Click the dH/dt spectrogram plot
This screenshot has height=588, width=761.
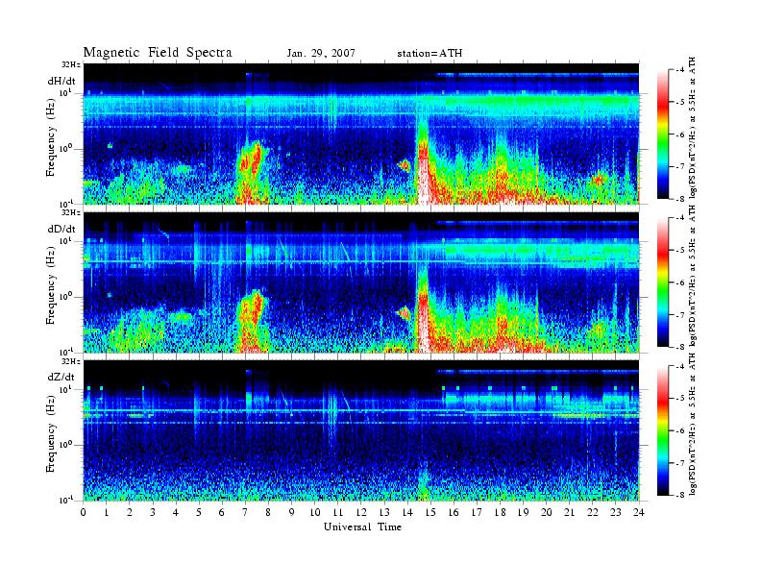361,134
